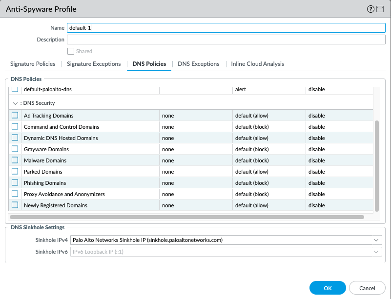Toggle the Shared checkbox
The width and height of the screenshot is (391, 299).
coord(72,51)
